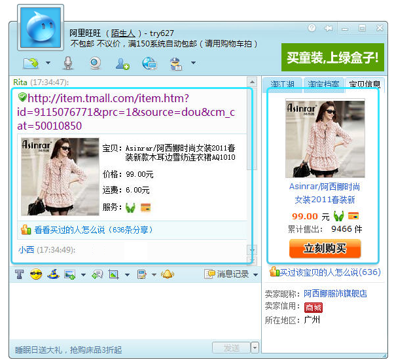Click the red 商城 credit badge

tap(313, 308)
